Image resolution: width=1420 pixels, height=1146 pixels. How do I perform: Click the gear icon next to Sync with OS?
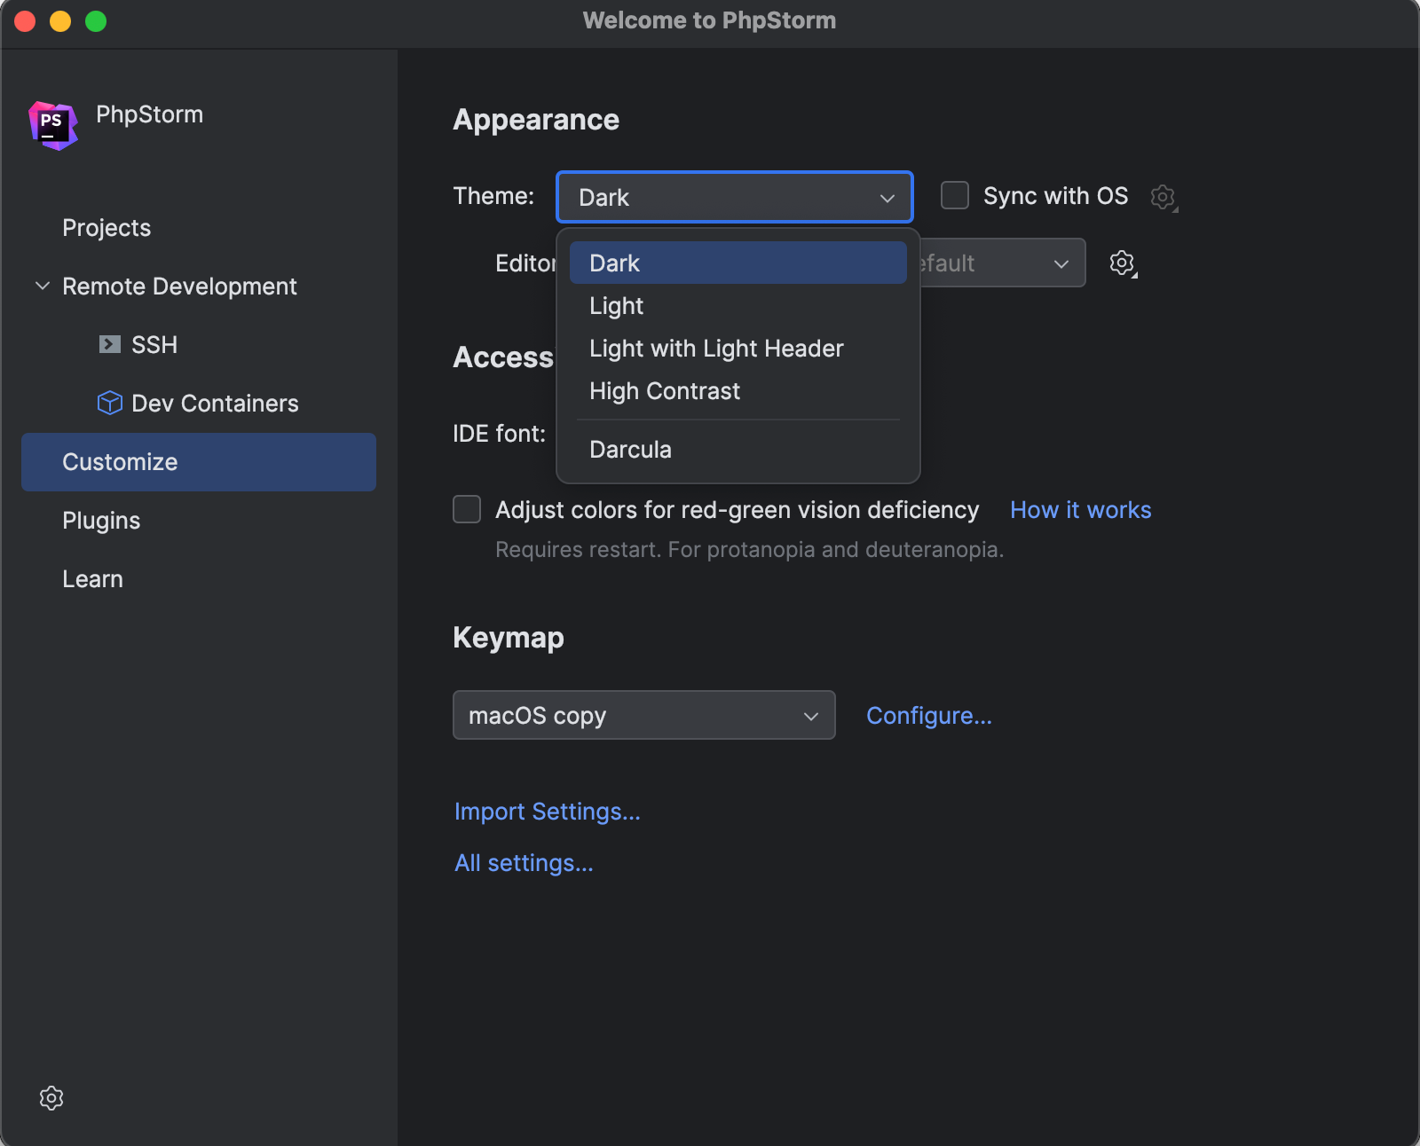point(1164,197)
